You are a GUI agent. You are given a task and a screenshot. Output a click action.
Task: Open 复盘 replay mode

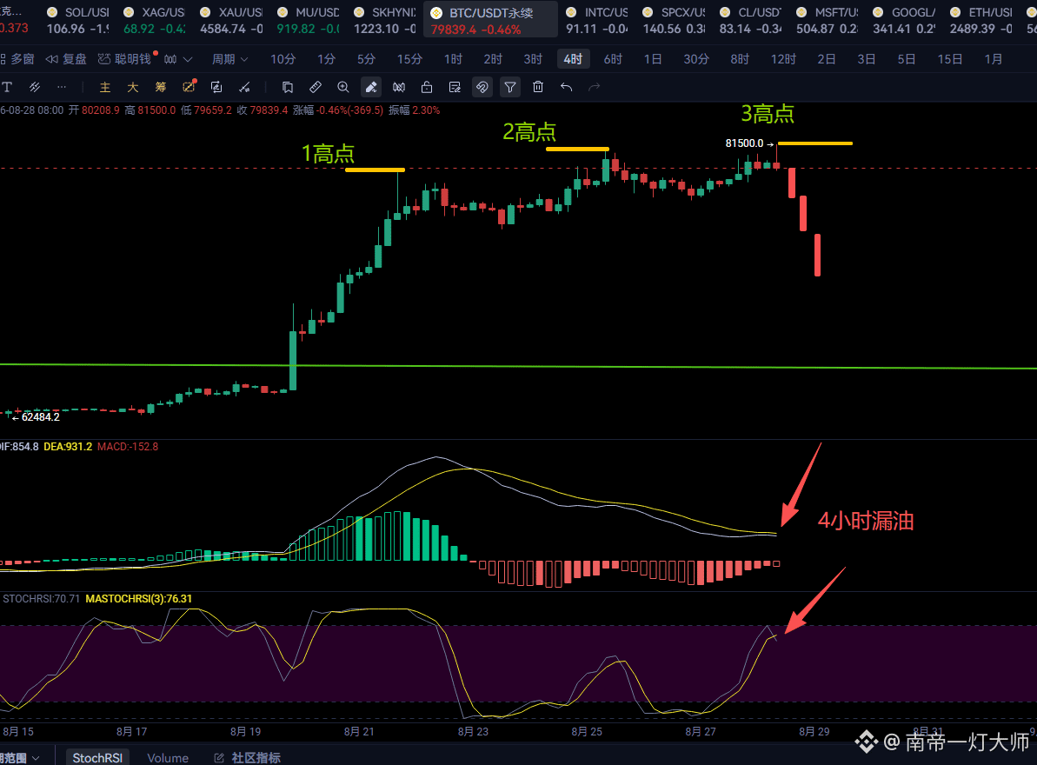pyautogui.click(x=66, y=59)
